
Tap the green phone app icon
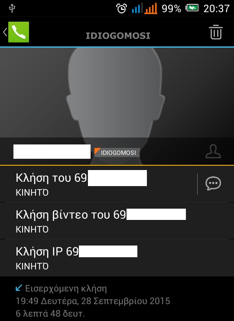point(19,32)
